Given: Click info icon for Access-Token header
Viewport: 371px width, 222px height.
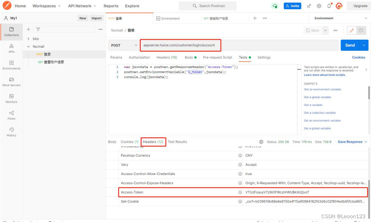Looking at the screenshot, I should tap(240, 192).
